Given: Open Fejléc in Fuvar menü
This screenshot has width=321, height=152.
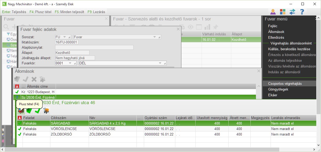Looking at the screenshot, I should 273,26.
